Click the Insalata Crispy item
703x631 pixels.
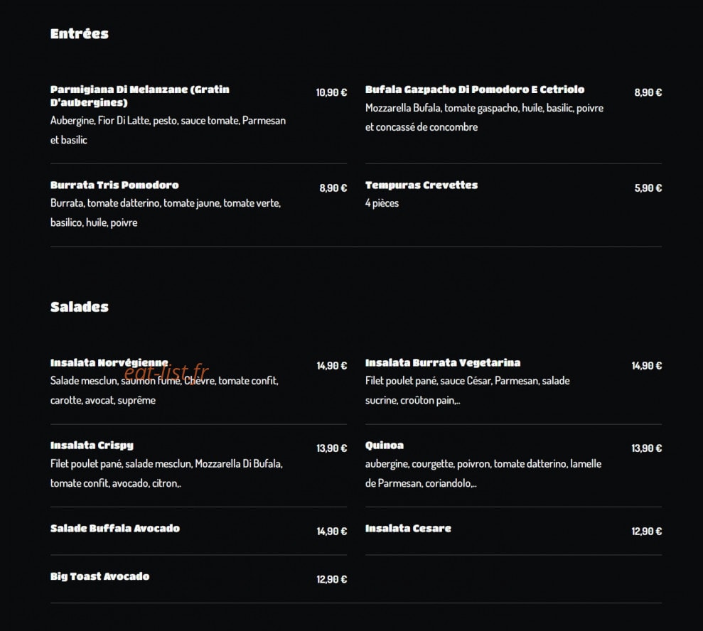92,446
